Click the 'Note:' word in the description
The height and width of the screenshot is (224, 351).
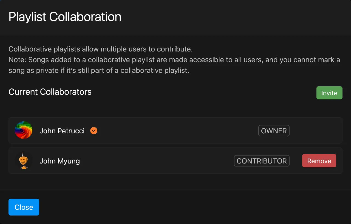[17, 60]
